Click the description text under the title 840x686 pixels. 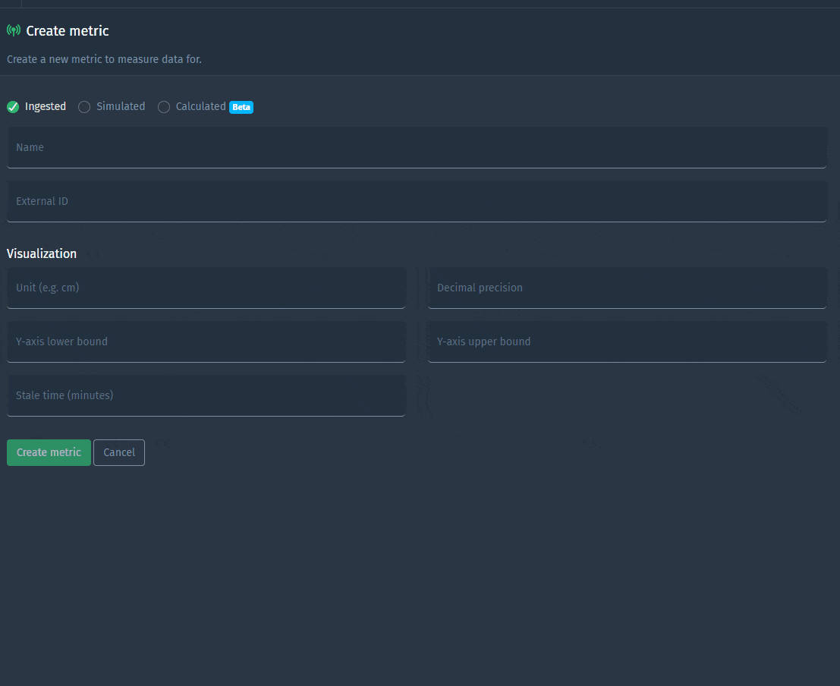point(104,59)
